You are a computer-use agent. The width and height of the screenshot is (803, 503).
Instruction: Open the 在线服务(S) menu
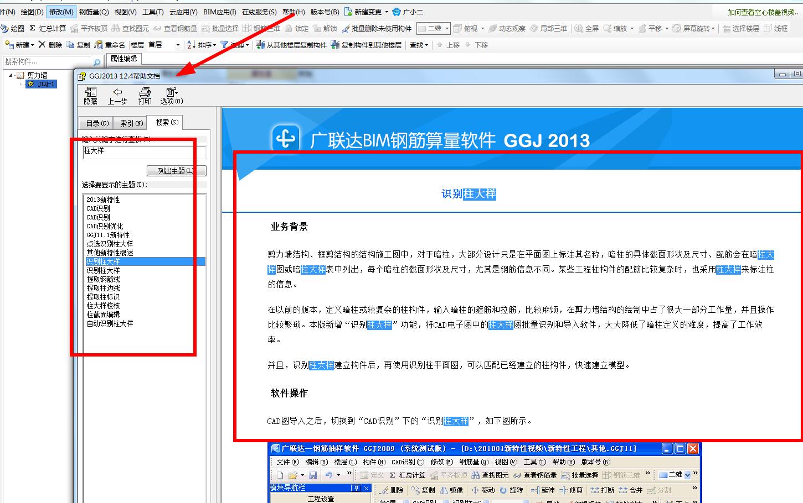(259, 12)
